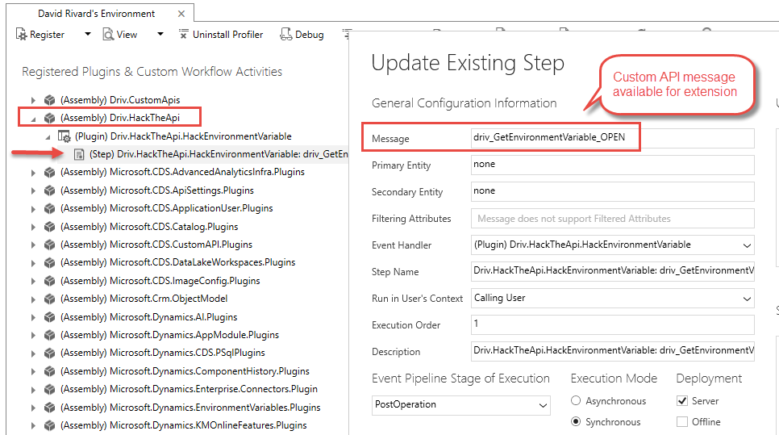Click the Microsoft.Crm.ObjectModel assembly icon
Screen dimensions: 779x435
pyautogui.click(x=50, y=299)
